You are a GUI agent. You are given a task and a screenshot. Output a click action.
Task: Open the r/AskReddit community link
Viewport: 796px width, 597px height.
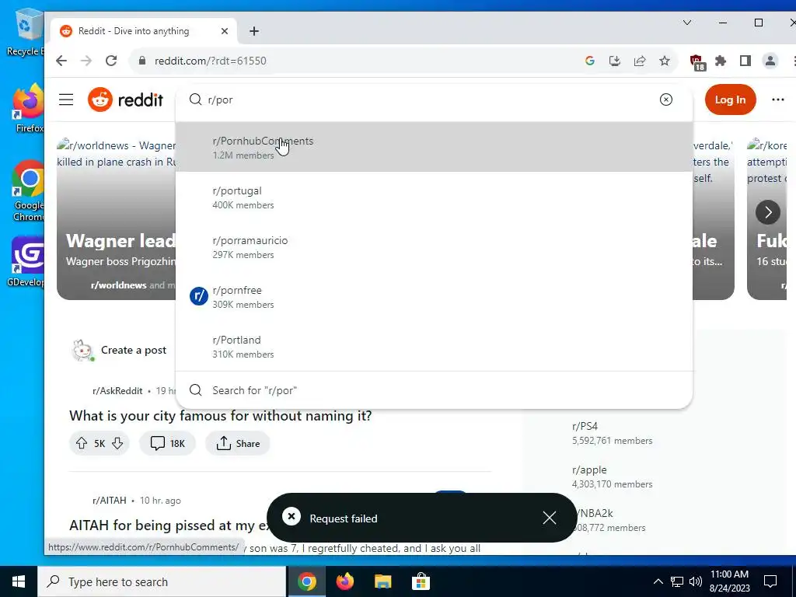coord(117,390)
